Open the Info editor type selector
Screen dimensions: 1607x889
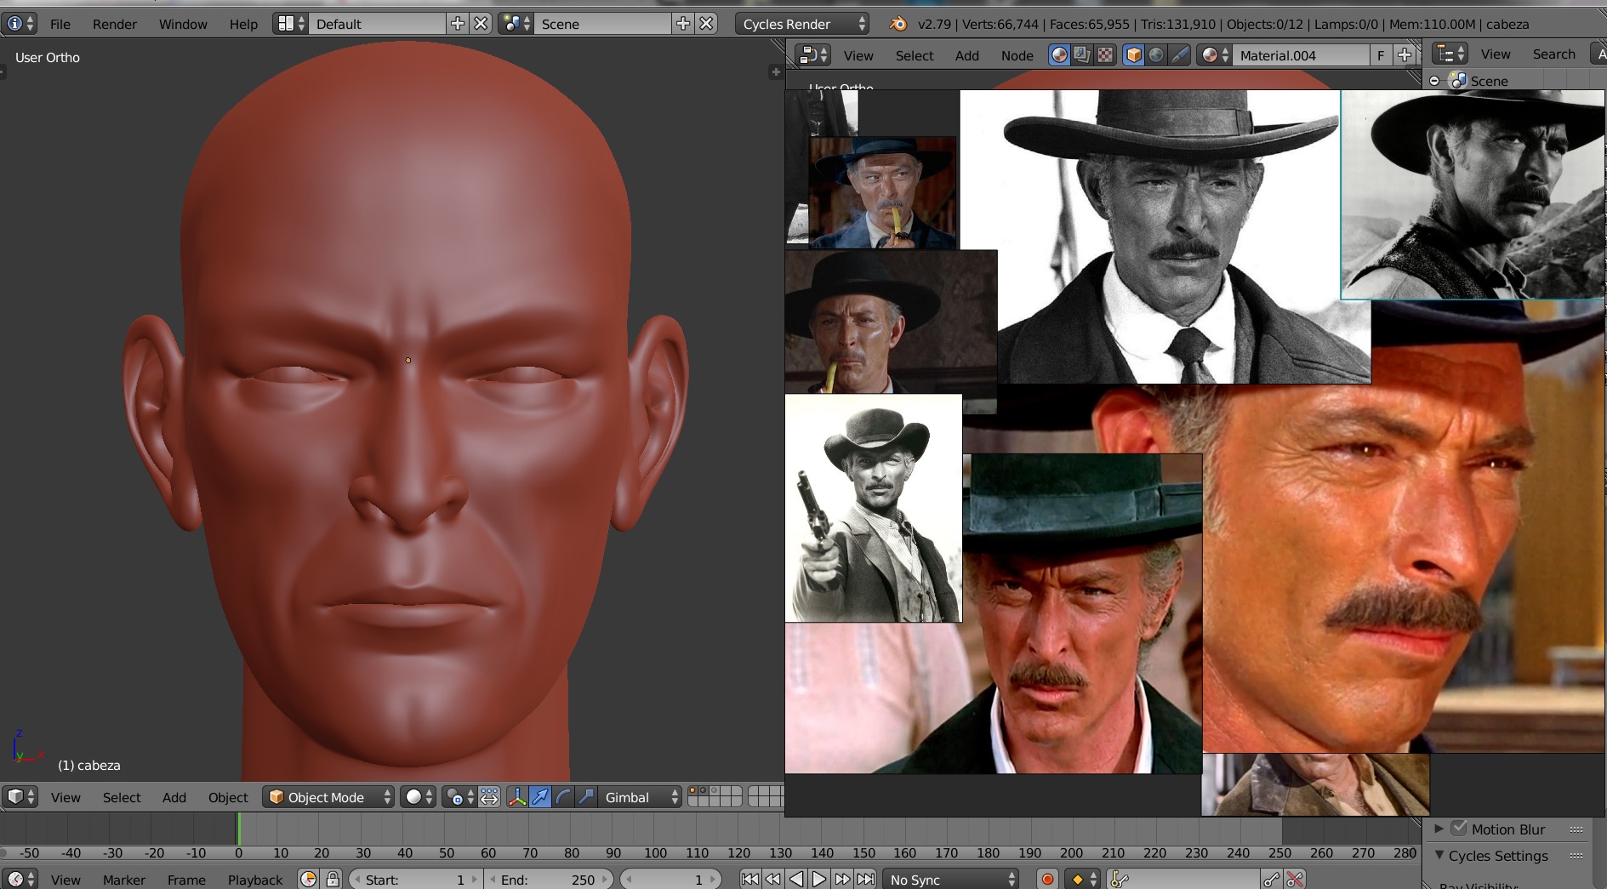click(x=19, y=24)
